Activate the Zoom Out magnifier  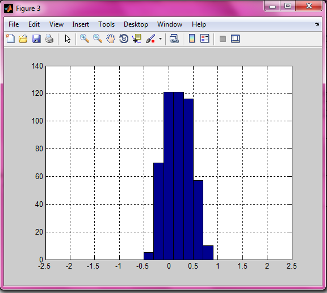pos(98,39)
